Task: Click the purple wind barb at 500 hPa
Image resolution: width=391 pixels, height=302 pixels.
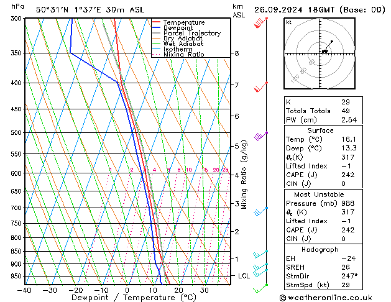Action: (x=261, y=136)
